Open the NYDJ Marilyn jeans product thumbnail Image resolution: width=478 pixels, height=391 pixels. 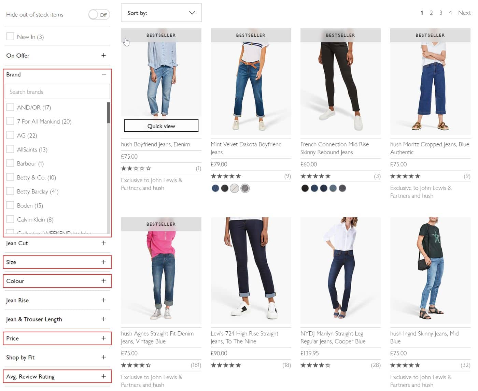[x=340, y=270]
